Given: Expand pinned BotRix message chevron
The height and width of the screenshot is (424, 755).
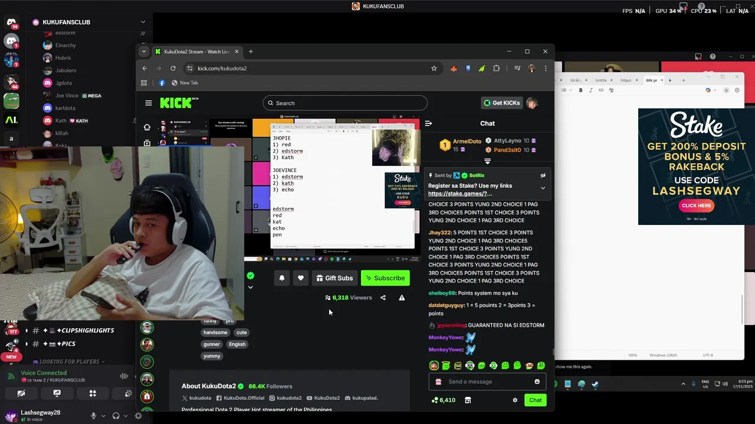Looking at the screenshot, I should [x=543, y=188].
